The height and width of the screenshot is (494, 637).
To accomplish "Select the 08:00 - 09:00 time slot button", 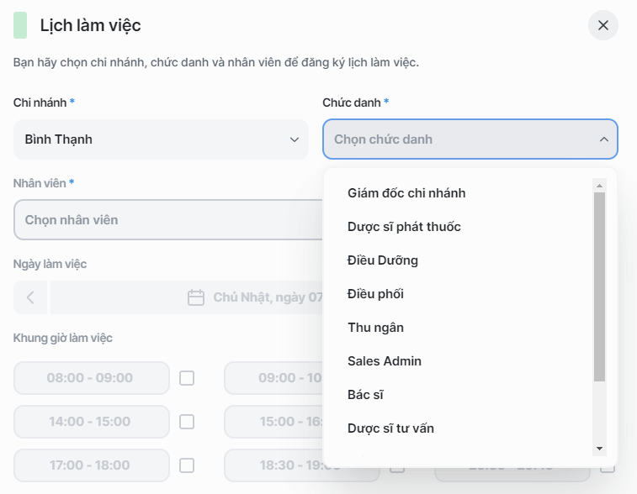I will [x=91, y=378].
